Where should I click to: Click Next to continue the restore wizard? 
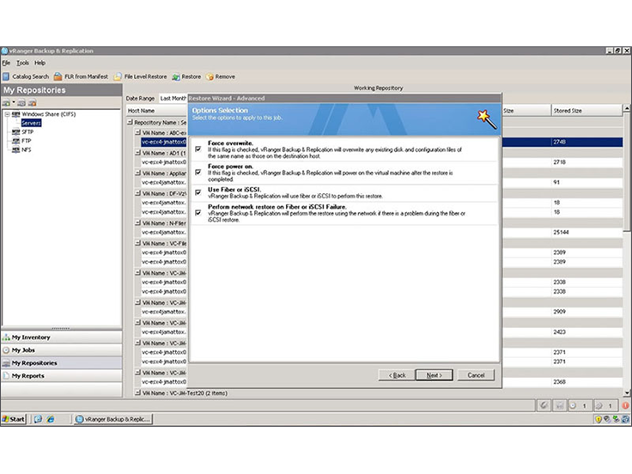[x=434, y=375]
